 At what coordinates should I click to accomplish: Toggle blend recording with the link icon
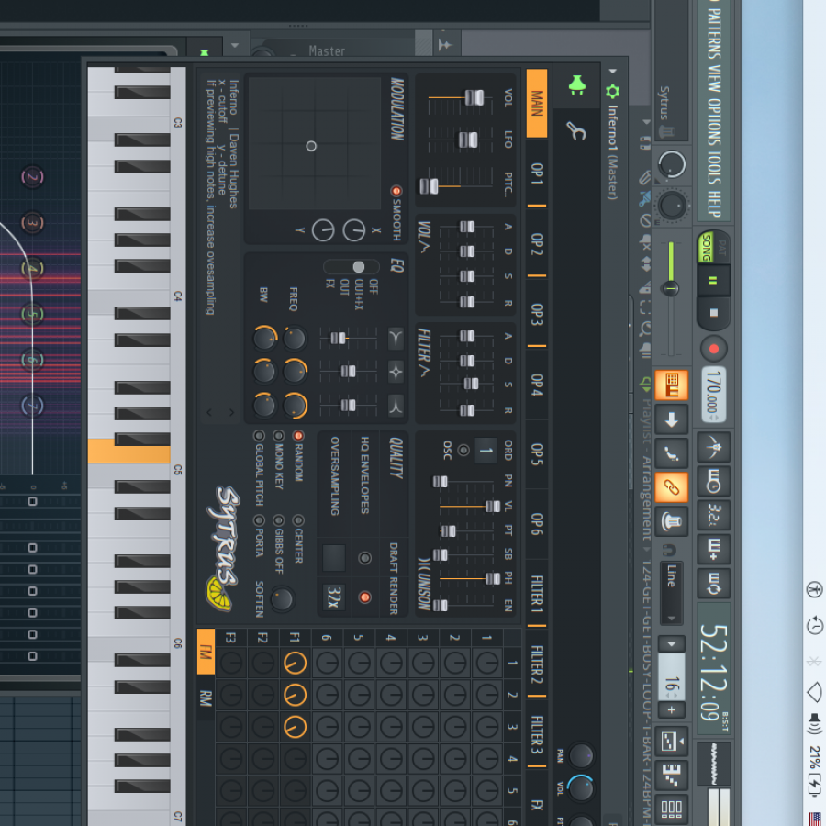click(671, 486)
